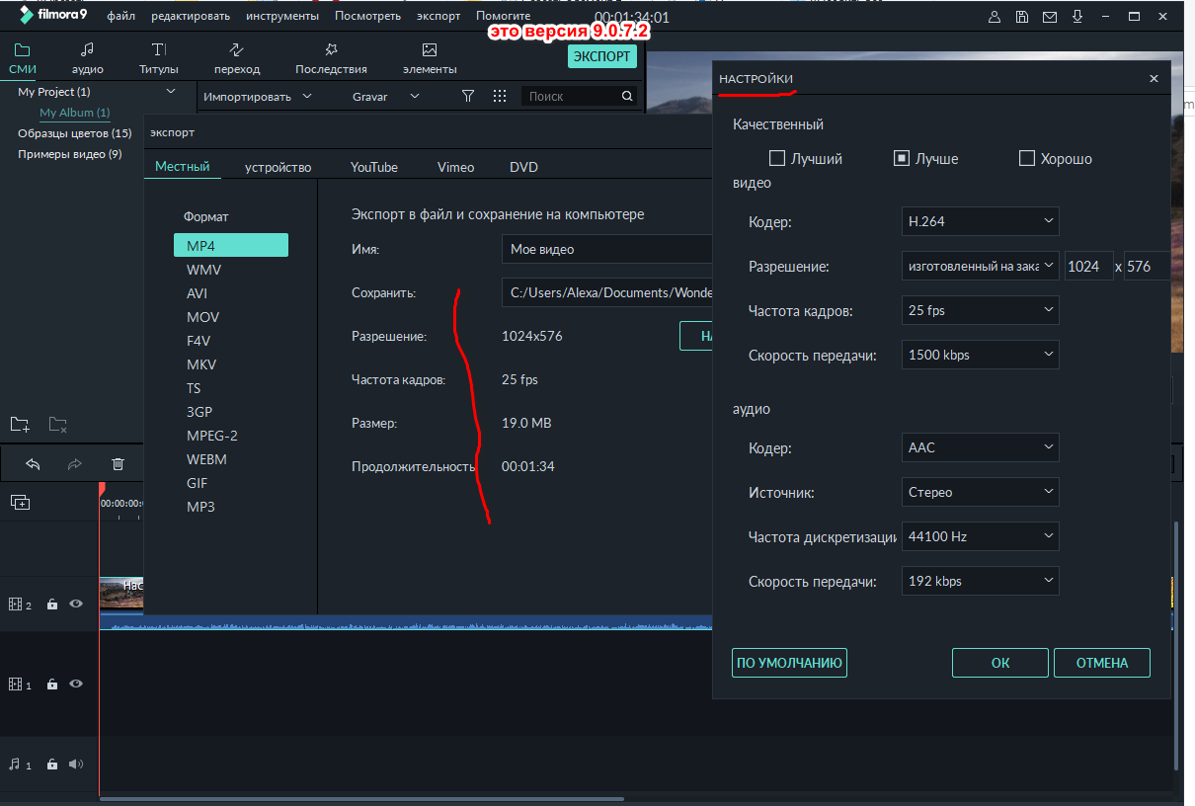This screenshot has height=806, width=1195.
Task: Check the Хорошо quality checkbox
Action: pyautogui.click(x=1026, y=158)
